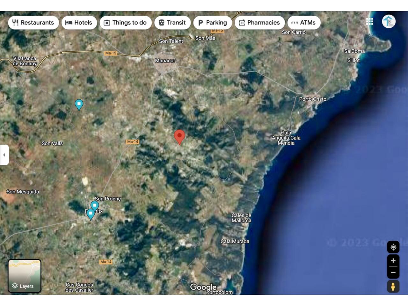
Task: Click the Son Más label
Action: tap(205, 38)
